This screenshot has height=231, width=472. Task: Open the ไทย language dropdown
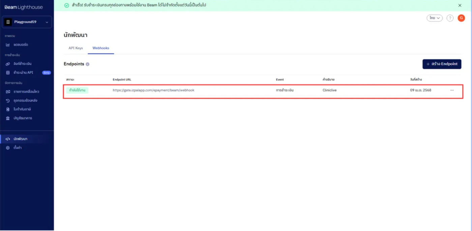click(435, 18)
